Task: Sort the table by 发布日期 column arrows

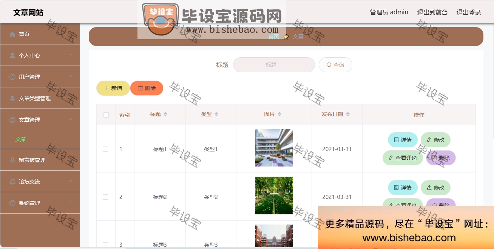Action: [x=348, y=114]
